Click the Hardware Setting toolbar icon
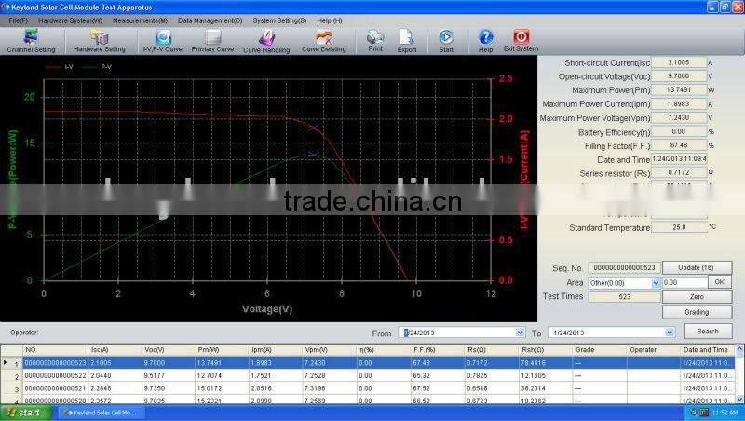745x421 pixels. [x=99, y=40]
